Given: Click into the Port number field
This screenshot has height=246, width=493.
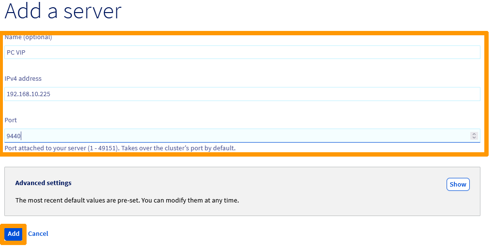Looking at the screenshot, I should (242, 136).
